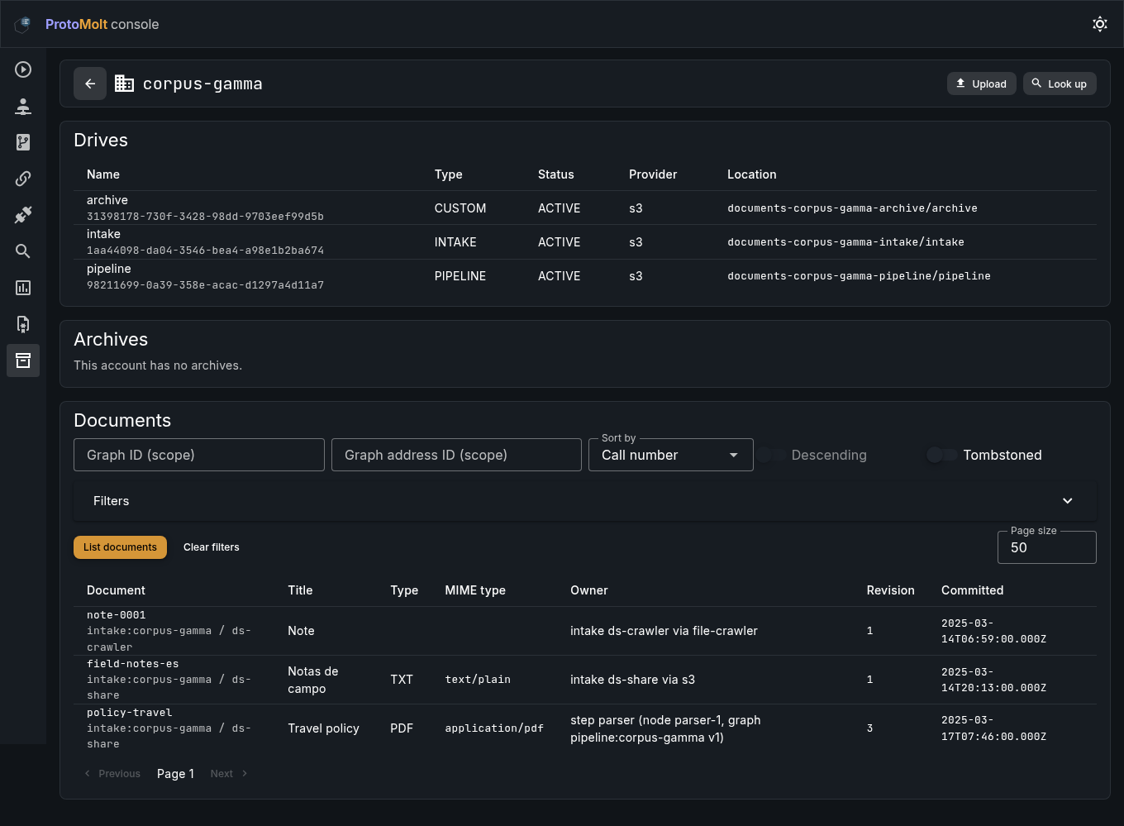Open the person-at-desk sidebar icon
Viewport: 1124px width, 826px height.
23,106
